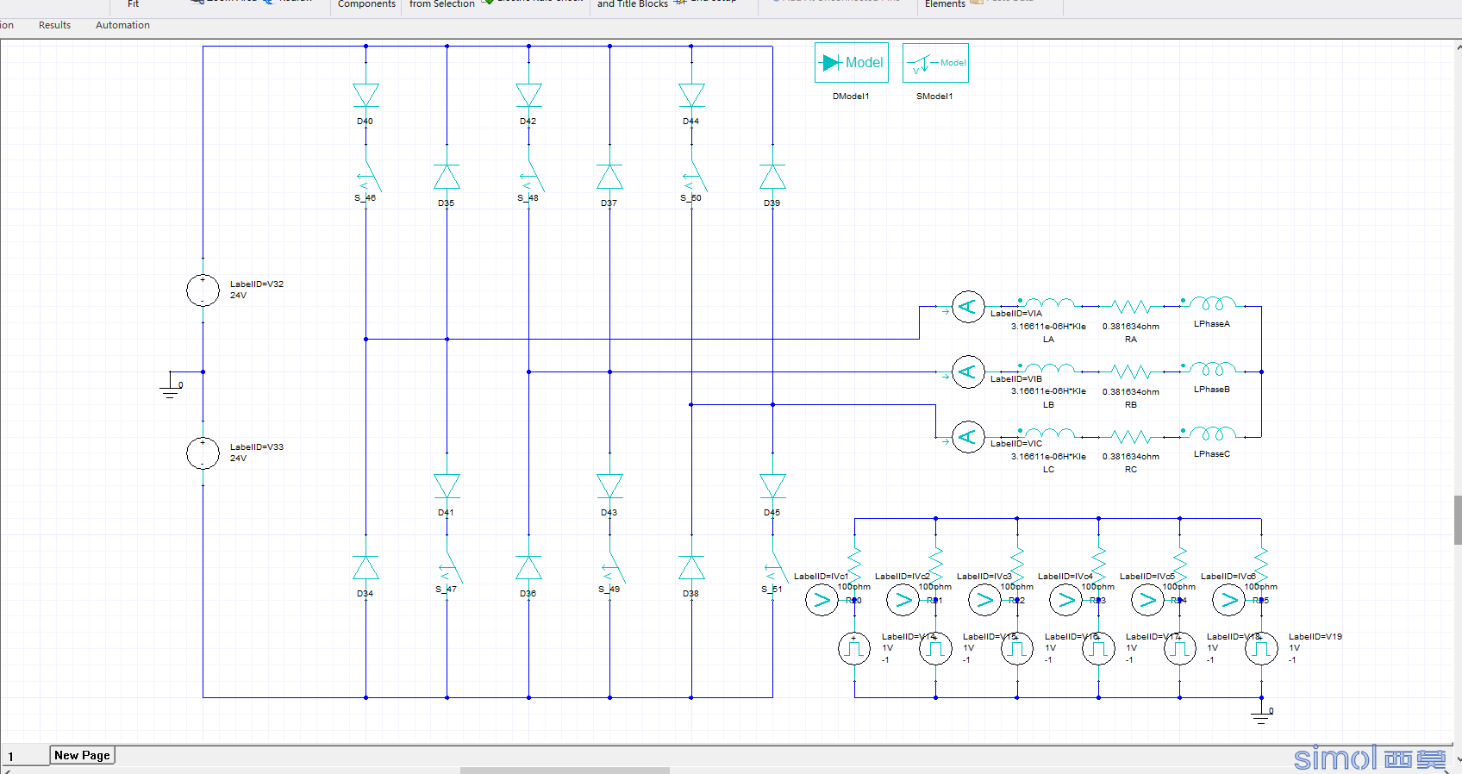Select the DModel1 diode model block
Viewport: 1462px width, 774px height.
coord(851,63)
